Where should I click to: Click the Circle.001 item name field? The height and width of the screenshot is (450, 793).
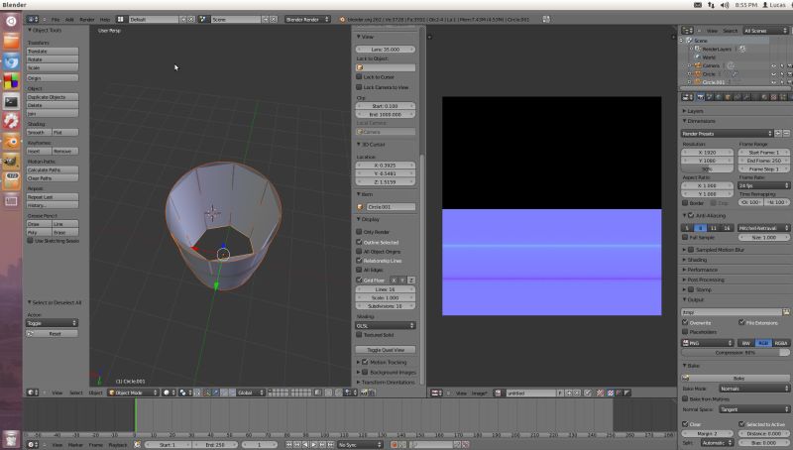pos(391,207)
